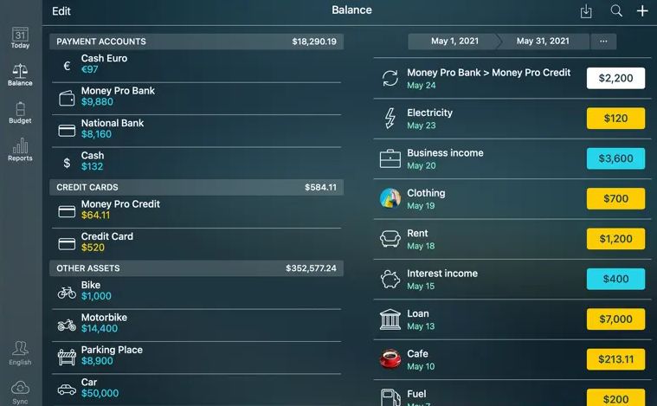Select the Payment Accounts section header

click(x=196, y=42)
